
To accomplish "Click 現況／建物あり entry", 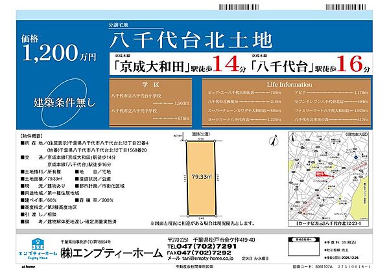I will point(43,186).
